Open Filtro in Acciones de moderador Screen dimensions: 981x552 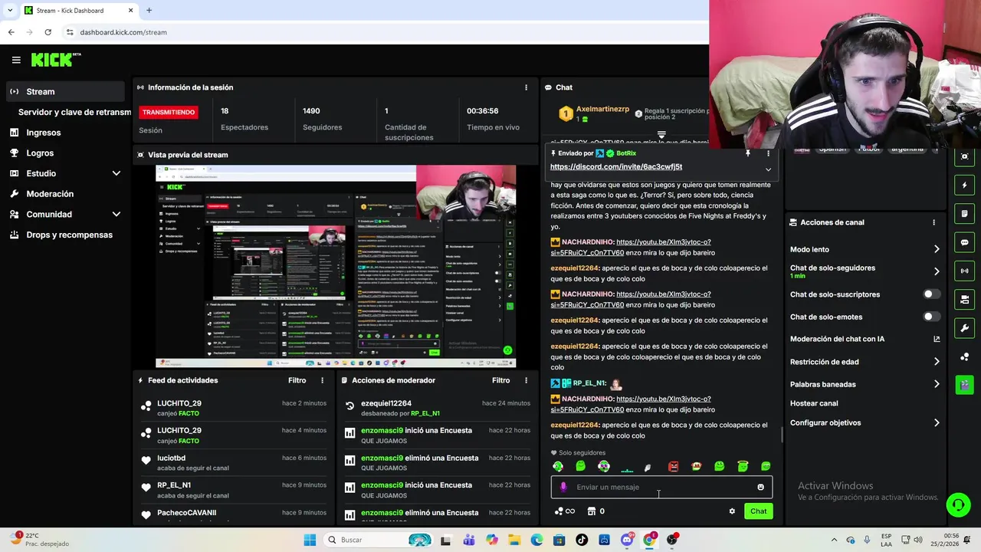500,380
